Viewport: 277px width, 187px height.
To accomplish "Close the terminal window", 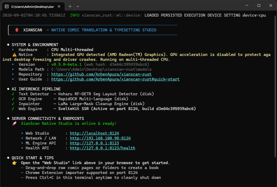I will [271, 5].
